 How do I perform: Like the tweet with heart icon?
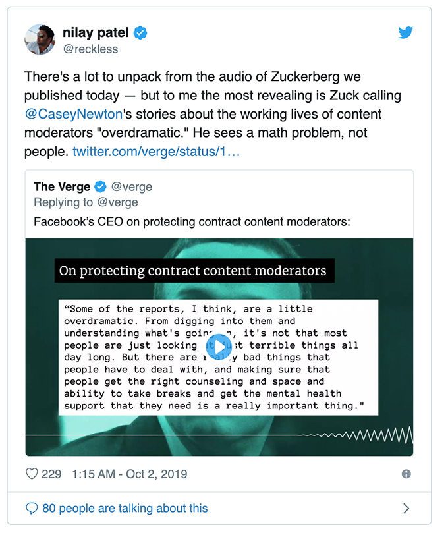(x=32, y=474)
